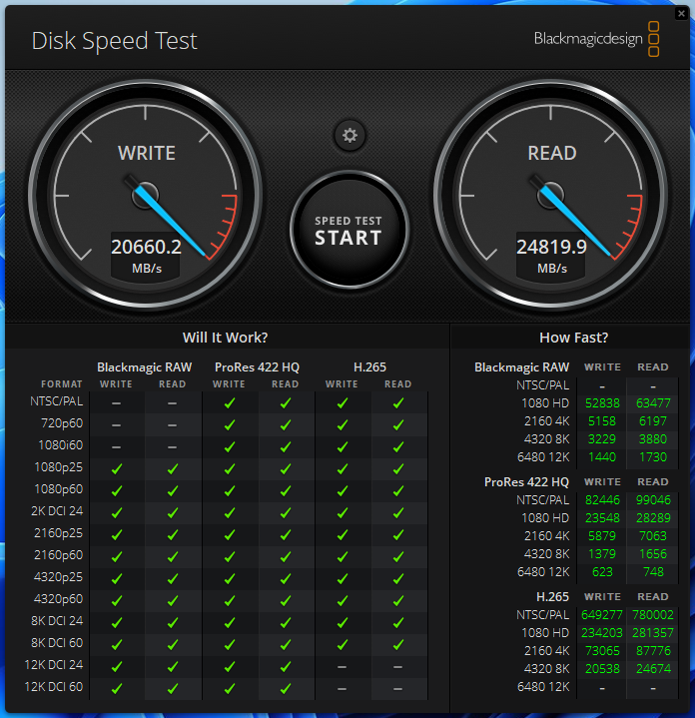Click the NTSC/PAL Blackmagic RAW write dash

[116, 403]
